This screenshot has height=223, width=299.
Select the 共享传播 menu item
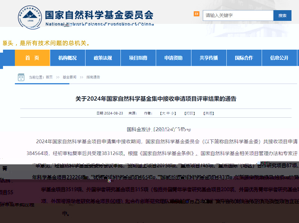click(209, 58)
